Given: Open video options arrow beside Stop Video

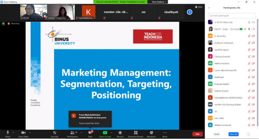Looking at the screenshot, I should coord(30,132).
